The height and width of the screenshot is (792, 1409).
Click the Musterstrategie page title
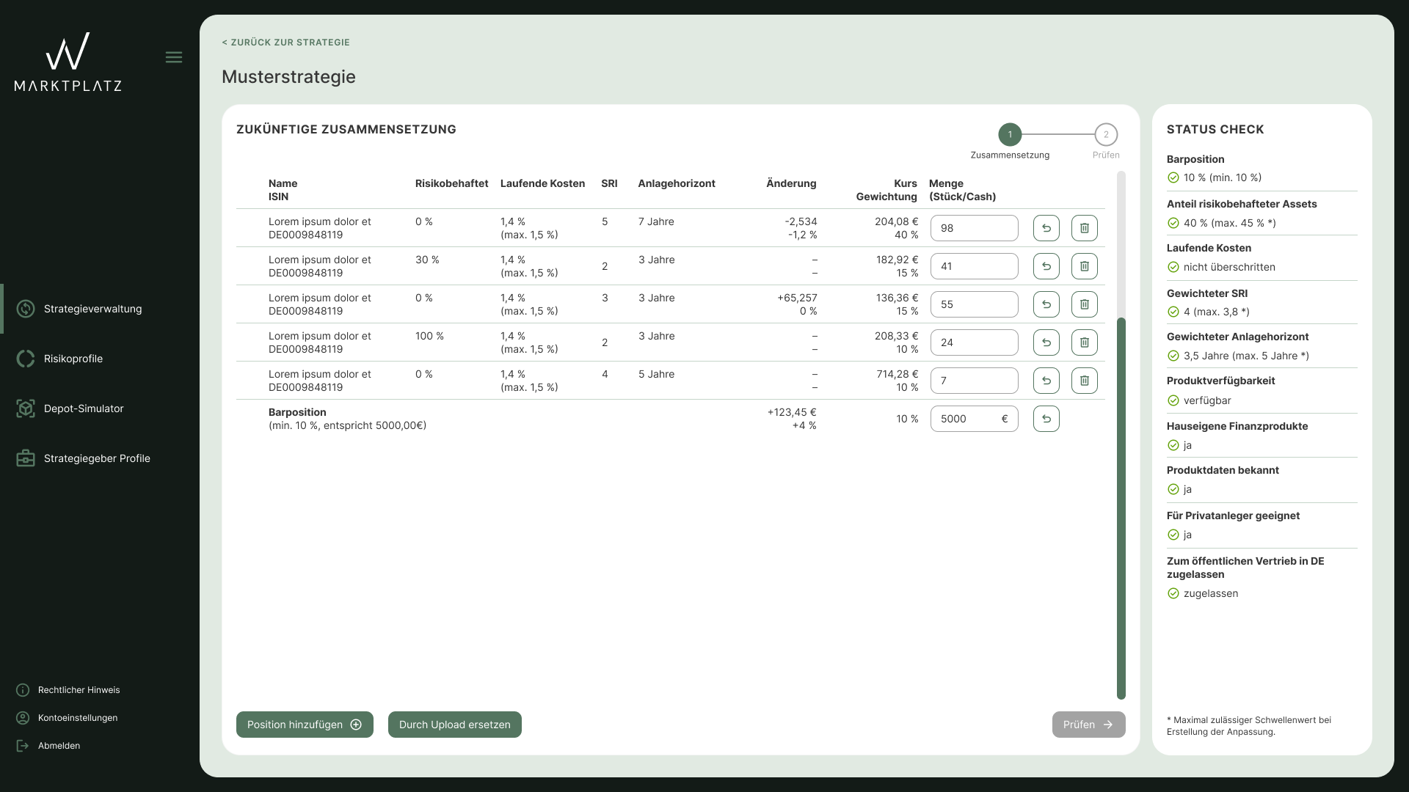point(288,77)
